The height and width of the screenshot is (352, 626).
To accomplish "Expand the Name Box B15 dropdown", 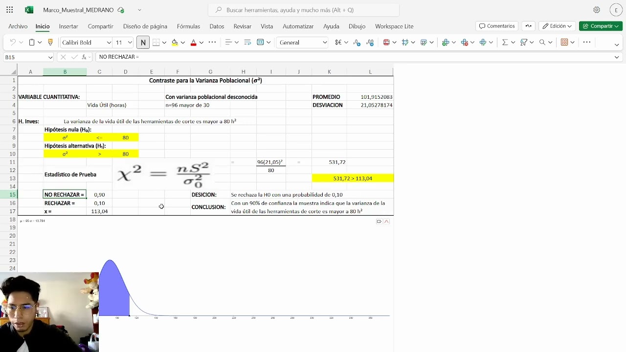I will [50, 57].
